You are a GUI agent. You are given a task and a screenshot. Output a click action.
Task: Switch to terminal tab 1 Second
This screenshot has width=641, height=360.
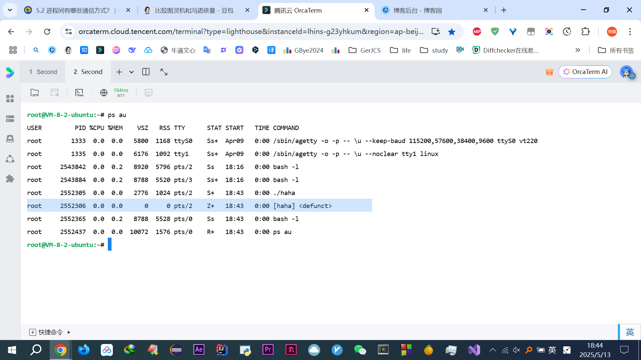click(x=43, y=72)
